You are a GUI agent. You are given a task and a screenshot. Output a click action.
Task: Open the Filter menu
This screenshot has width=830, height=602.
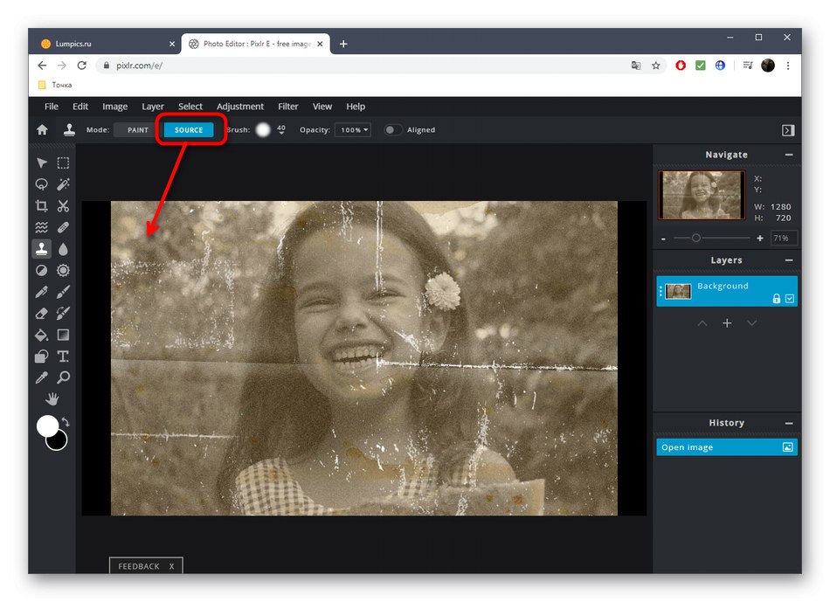[x=288, y=107]
